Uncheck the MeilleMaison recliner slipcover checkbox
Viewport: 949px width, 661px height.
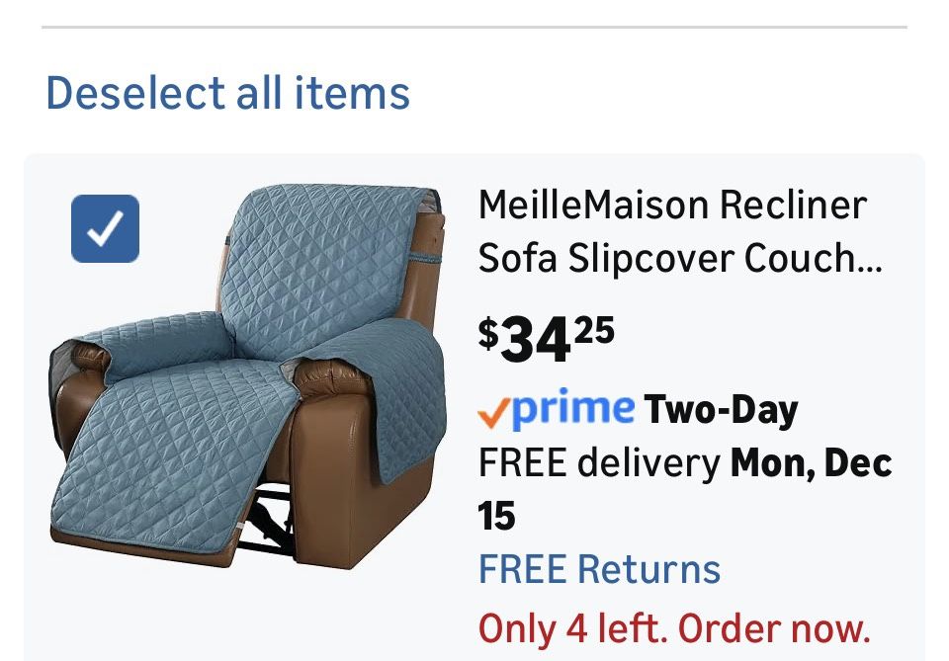(x=105, y=229)
